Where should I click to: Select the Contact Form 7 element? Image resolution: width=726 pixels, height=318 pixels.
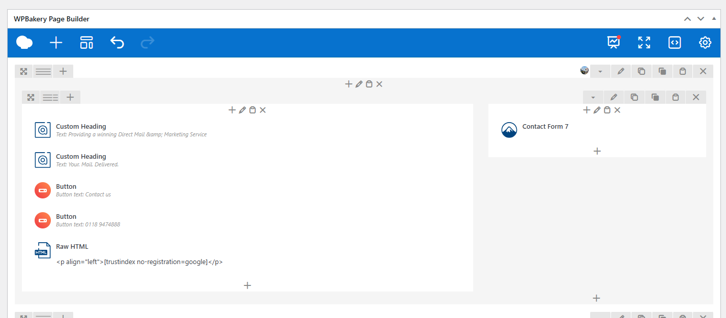(x=545, y=127)
